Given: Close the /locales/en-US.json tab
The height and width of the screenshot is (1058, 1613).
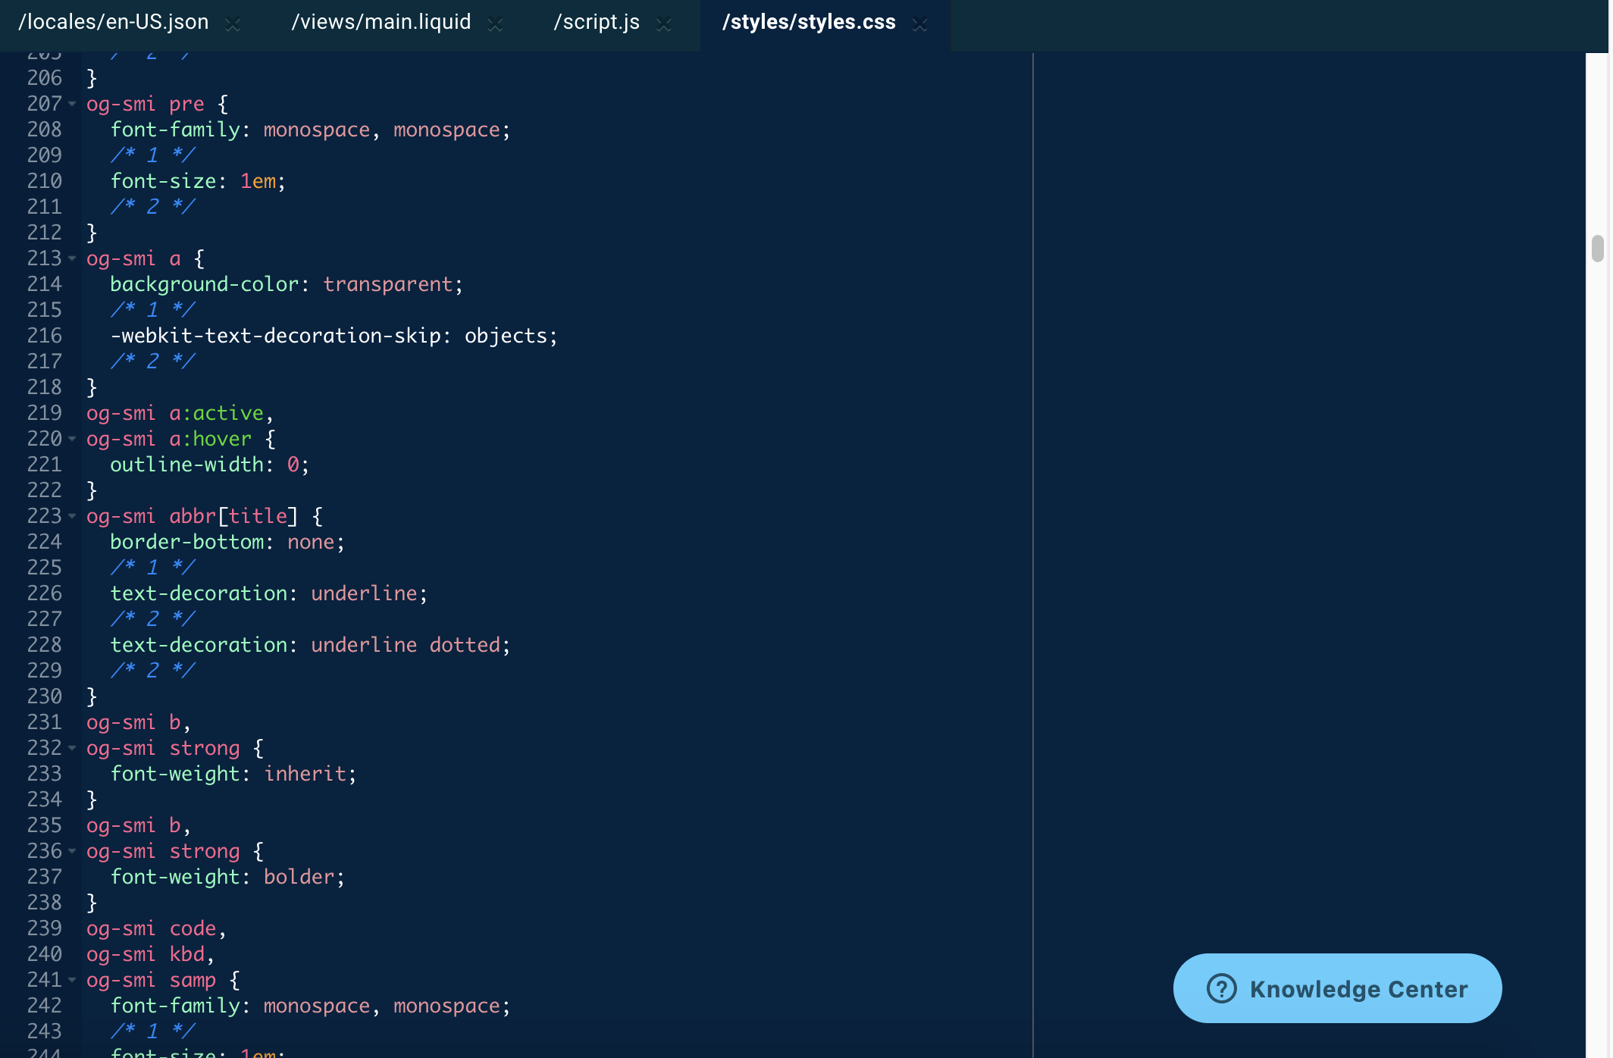Looking at the screenshot, I should tap(233, 25).
